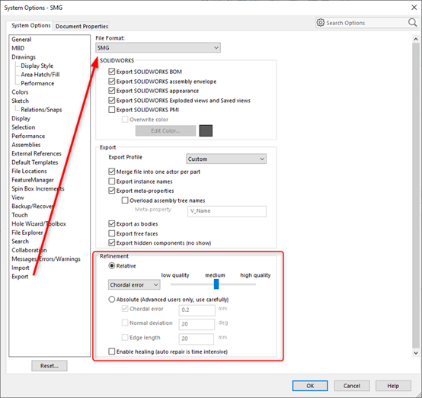422x398 pixels.
Task: Click the OK button
Action: click(x=310, y=386)
